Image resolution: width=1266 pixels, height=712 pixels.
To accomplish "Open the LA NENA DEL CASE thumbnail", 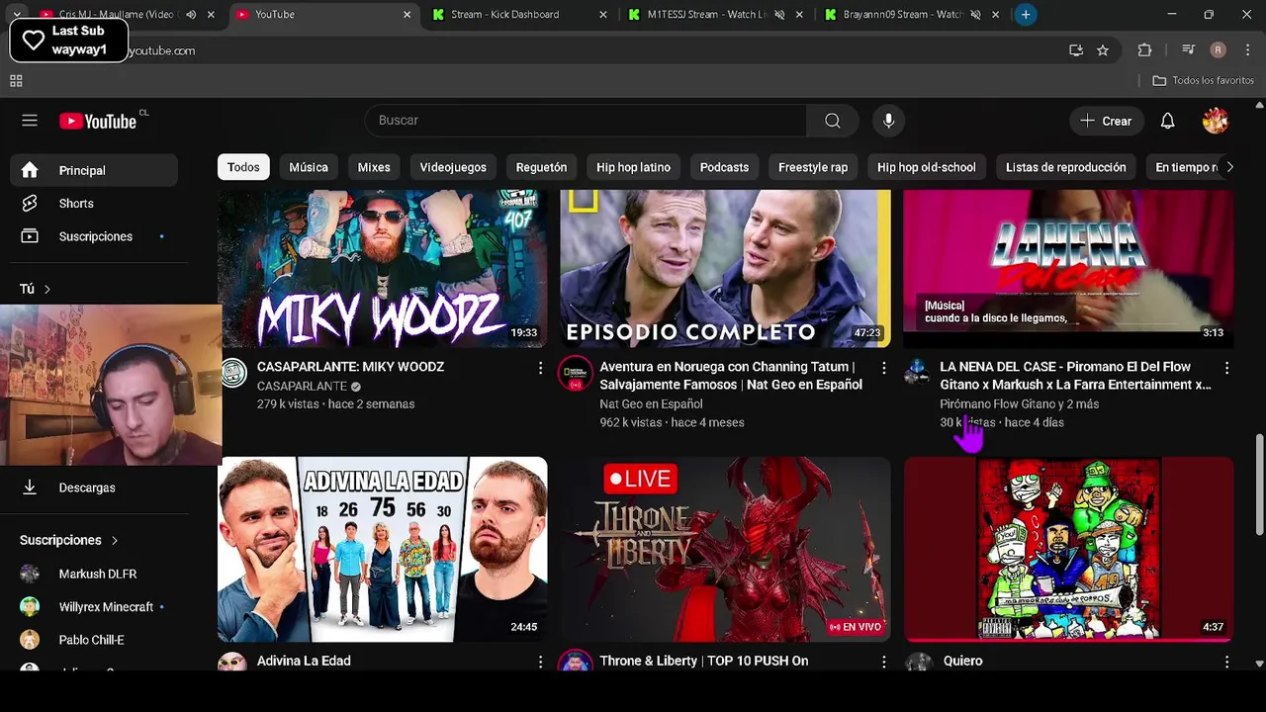I will point(1068,268).
